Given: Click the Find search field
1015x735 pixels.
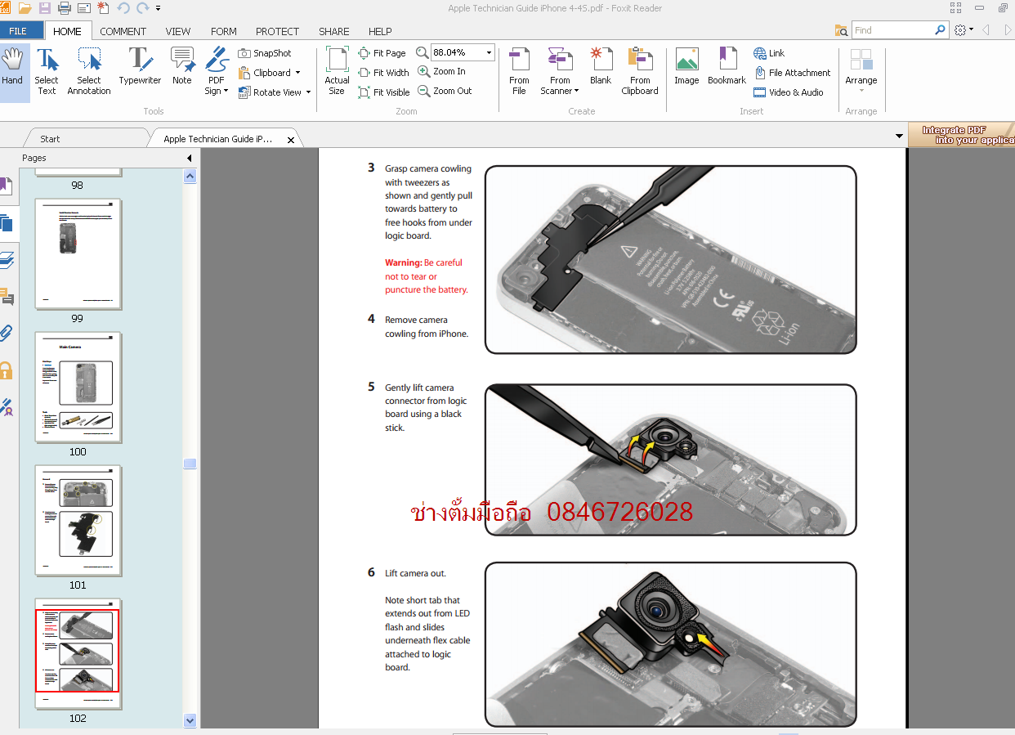Looking at the screenshot, I should (892, 30).
